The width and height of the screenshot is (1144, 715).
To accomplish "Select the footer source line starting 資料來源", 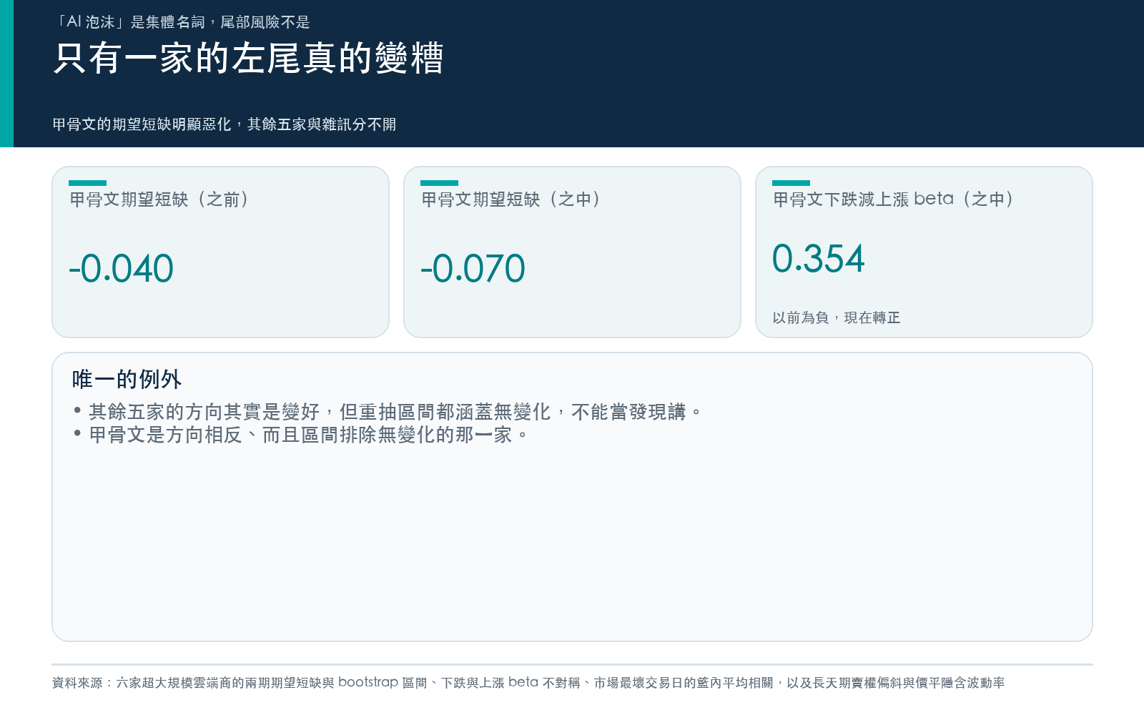I will tap(528, 683).
